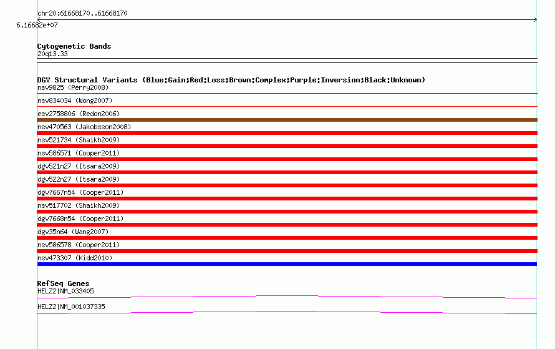
Task: Click the nsv9825 (Perry2008) label
Action: click(73, 87)
